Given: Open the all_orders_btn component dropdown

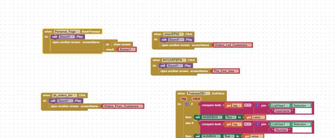Looking at the screenshot, I should click(64, 95).
